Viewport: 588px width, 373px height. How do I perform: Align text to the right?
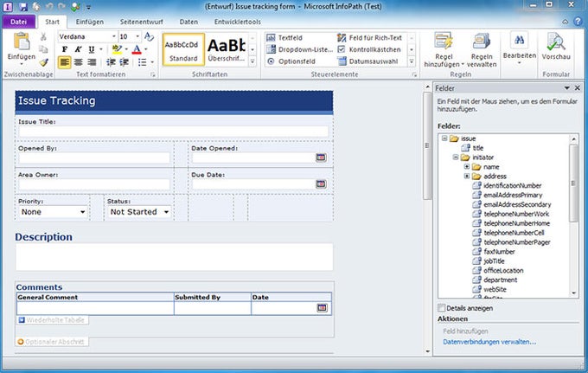(92, 62)
